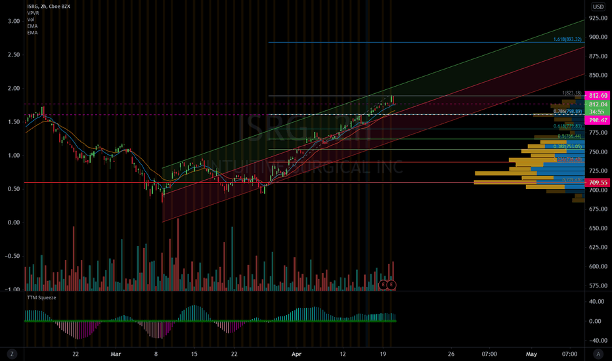This screenshot has height=361, width=612.
Task: Click the 0.5(766.44) Fibonacci level label
Action: 569,137
